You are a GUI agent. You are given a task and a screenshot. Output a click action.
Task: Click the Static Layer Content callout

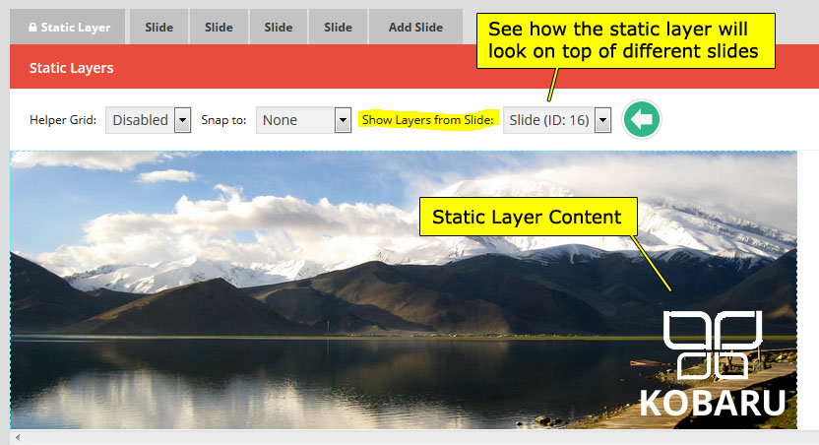527,217
